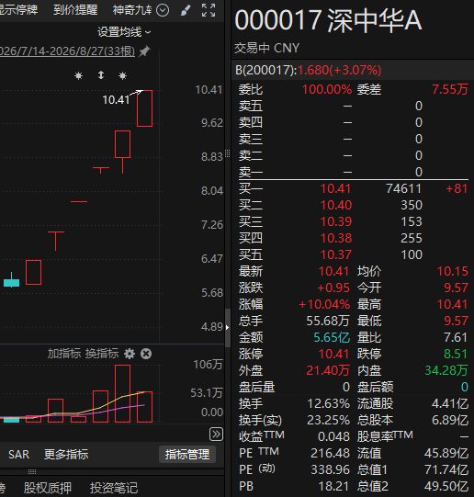Click PE TTM value 216.48
474x497 pixels.
330,453
